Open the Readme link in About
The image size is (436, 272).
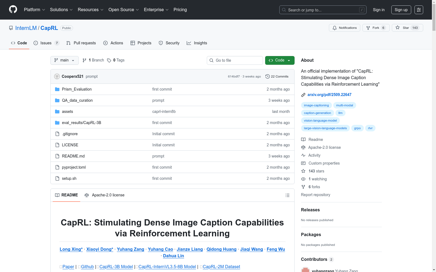312,140
